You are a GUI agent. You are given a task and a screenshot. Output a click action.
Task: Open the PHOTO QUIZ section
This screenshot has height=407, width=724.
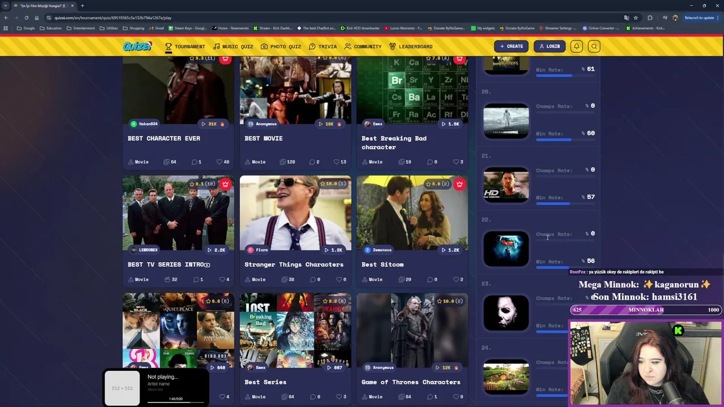[281, 46]
